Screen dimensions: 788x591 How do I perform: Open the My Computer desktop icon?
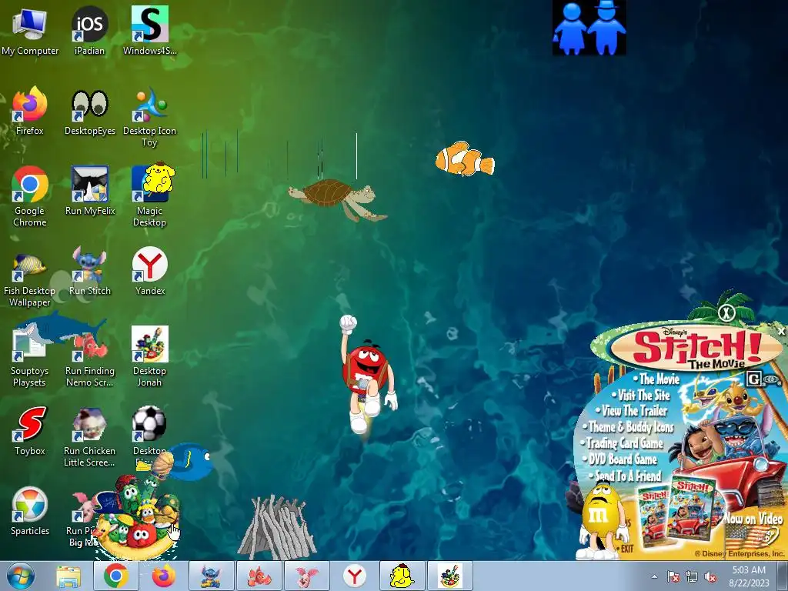coord(30,31)
